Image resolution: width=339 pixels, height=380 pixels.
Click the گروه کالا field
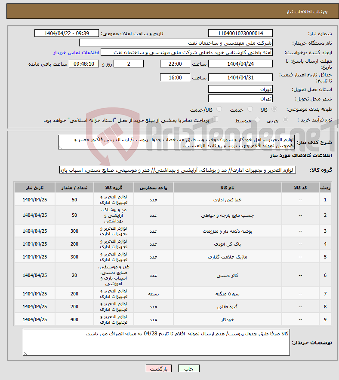(178, 170)
